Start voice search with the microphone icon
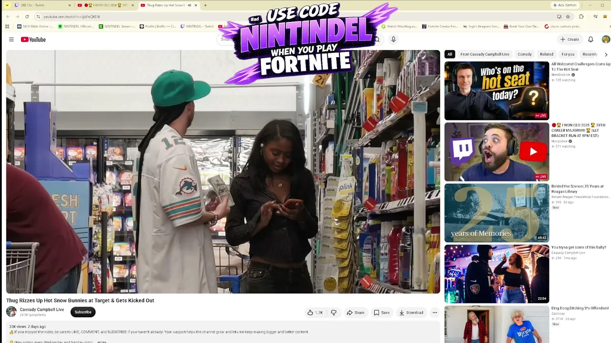Image resolution: width=611 pixels, height=343 pixels. coord(393,40)
